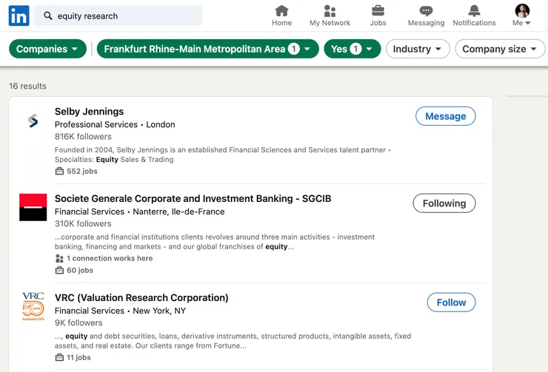Select '816K followers' text
This screenshot has width=548, height=372.
(x=83, y=136)
